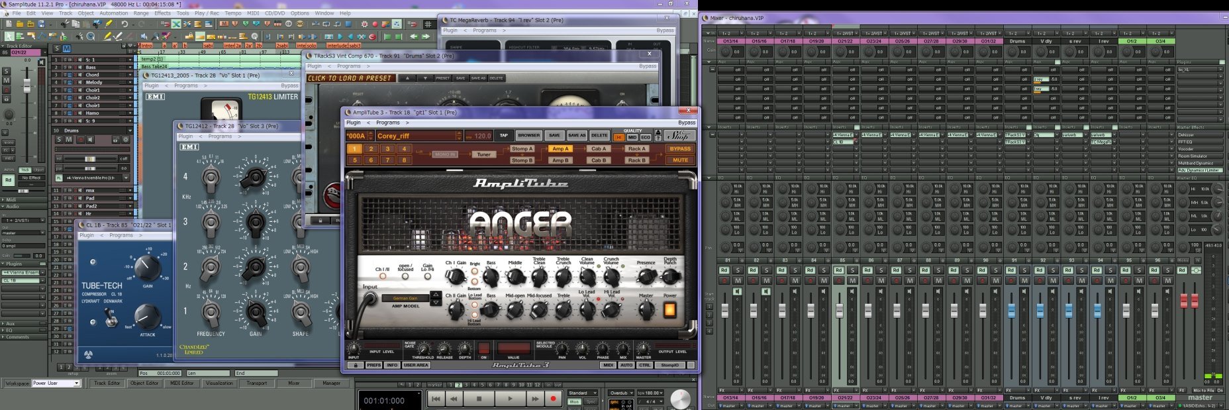
Task: Open the Play / Rec menu
Action: (x=207, y=13)
